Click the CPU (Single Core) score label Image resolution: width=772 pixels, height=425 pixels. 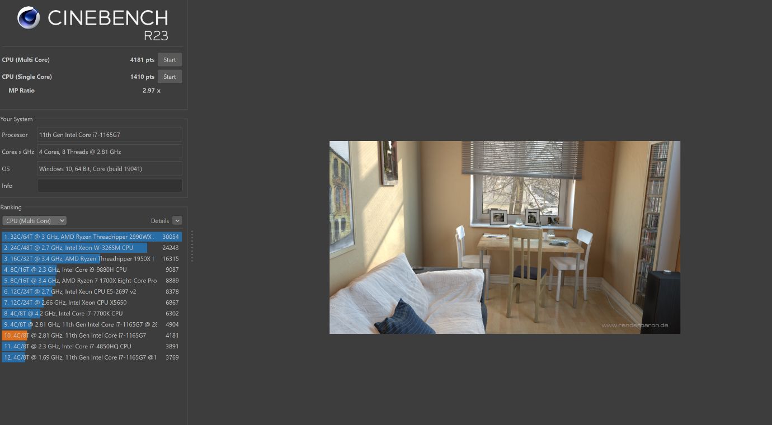coord(27,77)
